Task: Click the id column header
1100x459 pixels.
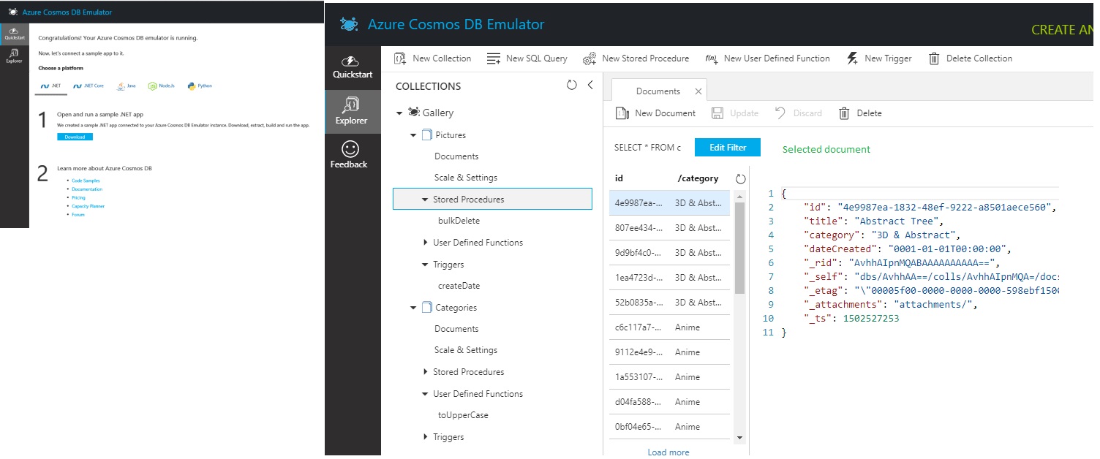Action: 619,178
